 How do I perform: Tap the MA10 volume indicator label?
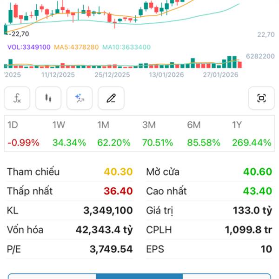[x=126, y=47]
